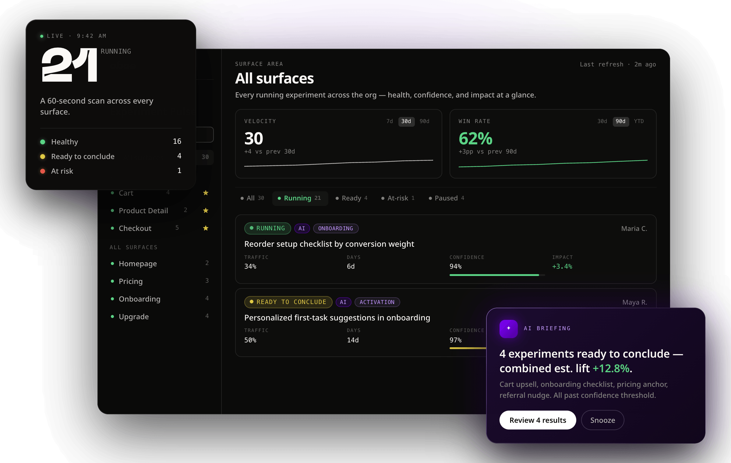Click the large 21 running count
This screenshot has width=731, height=463.
point(69,65)
